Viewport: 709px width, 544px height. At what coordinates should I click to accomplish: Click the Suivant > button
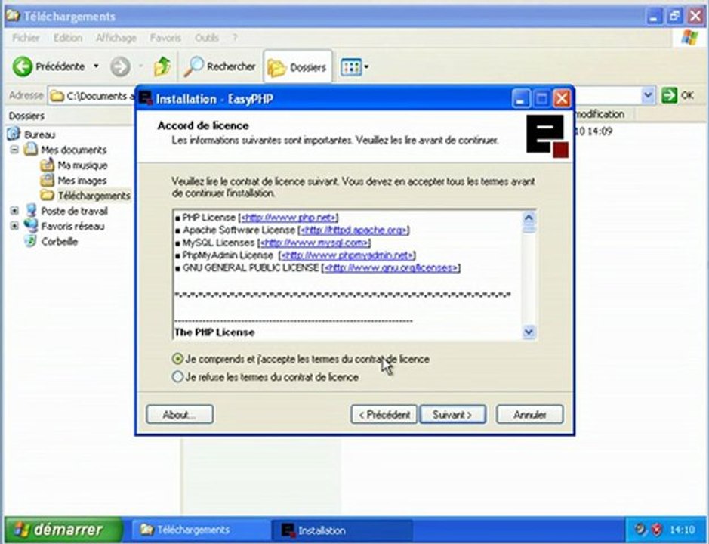pyautogui.click(x=453, y=414)
